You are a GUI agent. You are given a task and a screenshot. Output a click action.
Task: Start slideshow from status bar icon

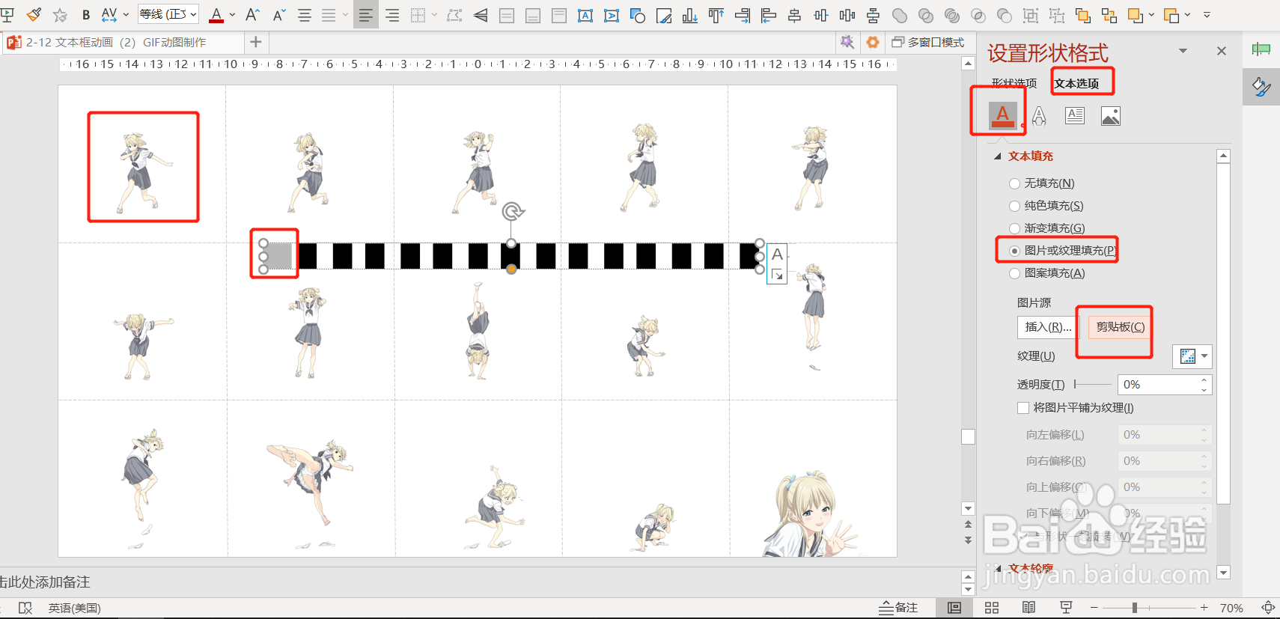coord(1066,608)
